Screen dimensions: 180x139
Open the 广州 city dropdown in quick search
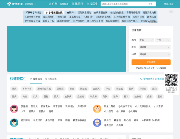click(x=163, y=40)
